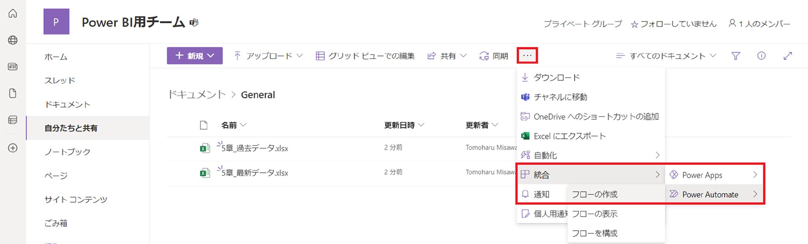Image resolution: width=808 pixels, height=244 pixels.
Task: Click the ドキュメント breadcrumb link
Action: pyautogui.click(x=197, y=95)
